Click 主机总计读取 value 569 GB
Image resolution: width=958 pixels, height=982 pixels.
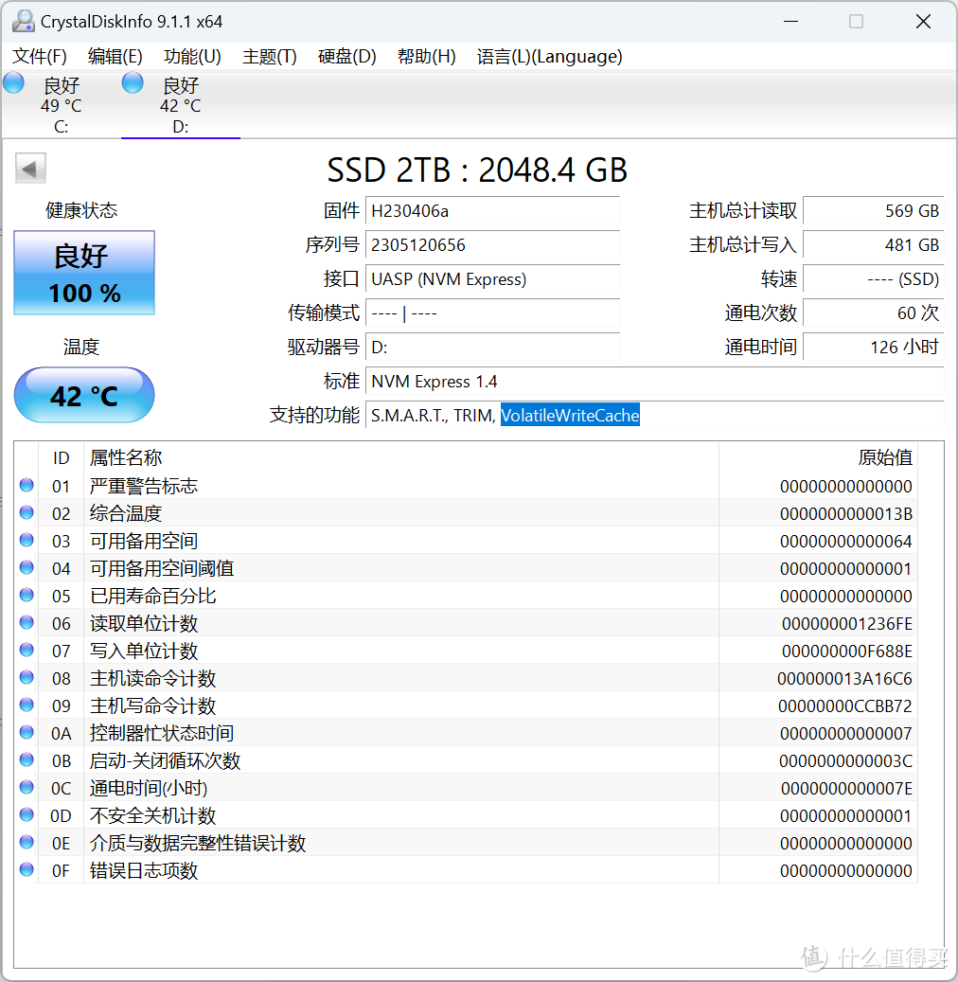[874, 211]
